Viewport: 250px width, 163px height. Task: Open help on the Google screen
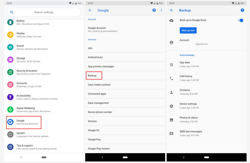(x=154, y=10)
